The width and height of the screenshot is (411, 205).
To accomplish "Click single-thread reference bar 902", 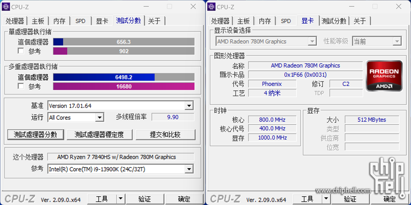I will [x=124, y=51].
